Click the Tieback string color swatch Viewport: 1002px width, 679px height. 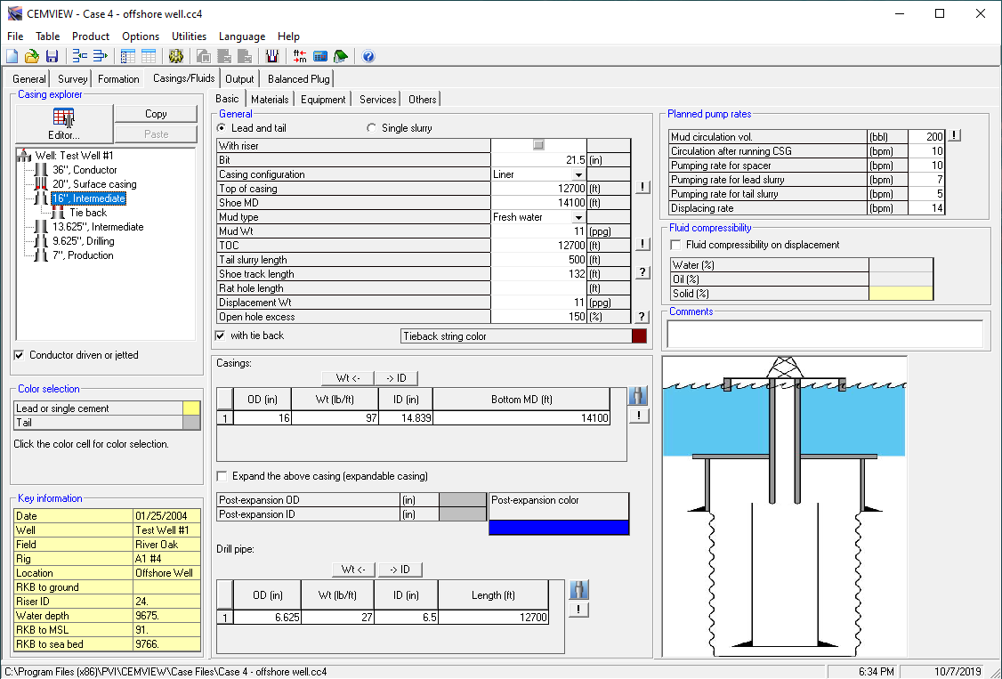639,336
